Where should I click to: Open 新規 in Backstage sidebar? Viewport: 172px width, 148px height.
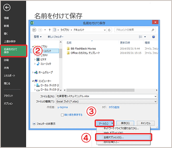click(x=6, y=26)
